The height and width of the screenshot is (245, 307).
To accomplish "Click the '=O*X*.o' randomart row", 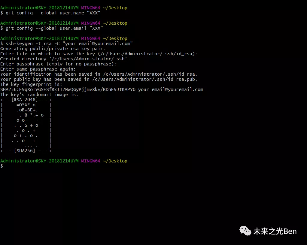I will (26, 105).
